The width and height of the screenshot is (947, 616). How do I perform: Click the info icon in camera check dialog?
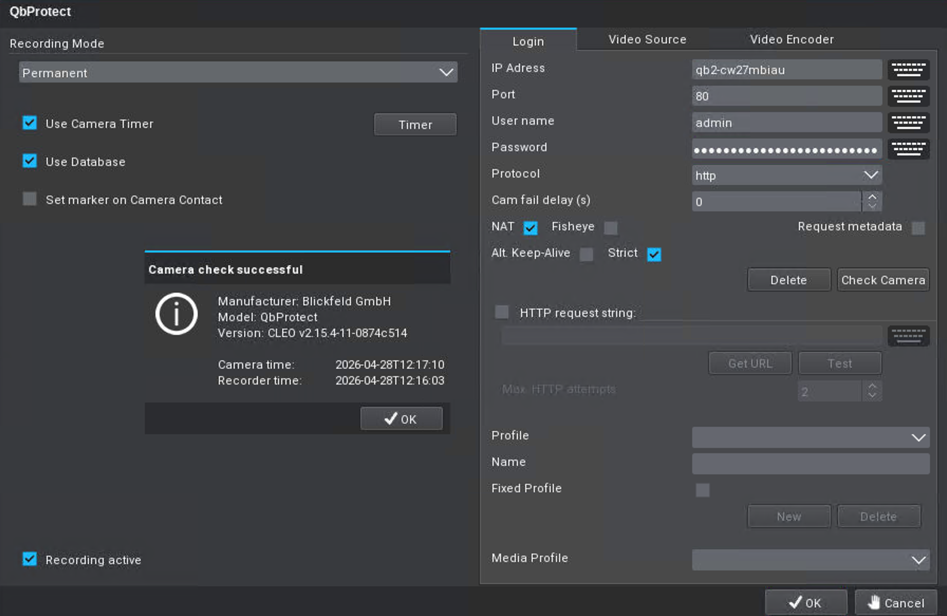click(177, 314)
